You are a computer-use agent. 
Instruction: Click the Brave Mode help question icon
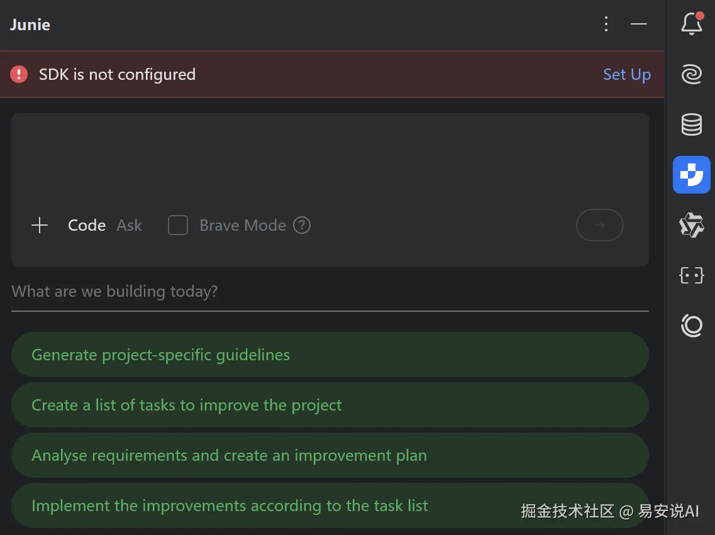tap(302, 225)
